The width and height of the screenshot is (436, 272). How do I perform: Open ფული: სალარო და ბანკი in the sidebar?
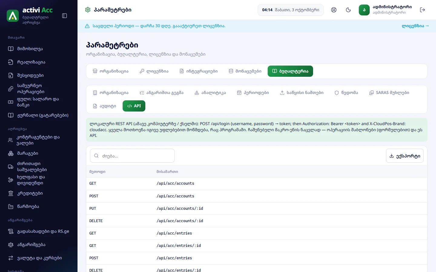(39, 102)
